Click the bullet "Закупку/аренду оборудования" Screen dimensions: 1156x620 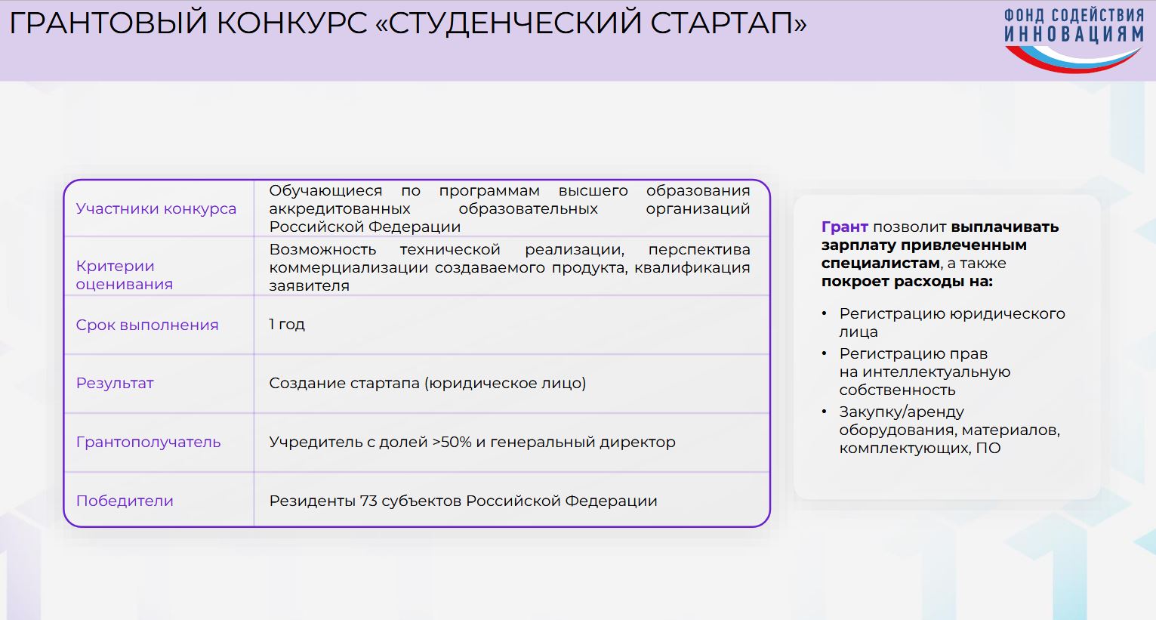[949, 430]
